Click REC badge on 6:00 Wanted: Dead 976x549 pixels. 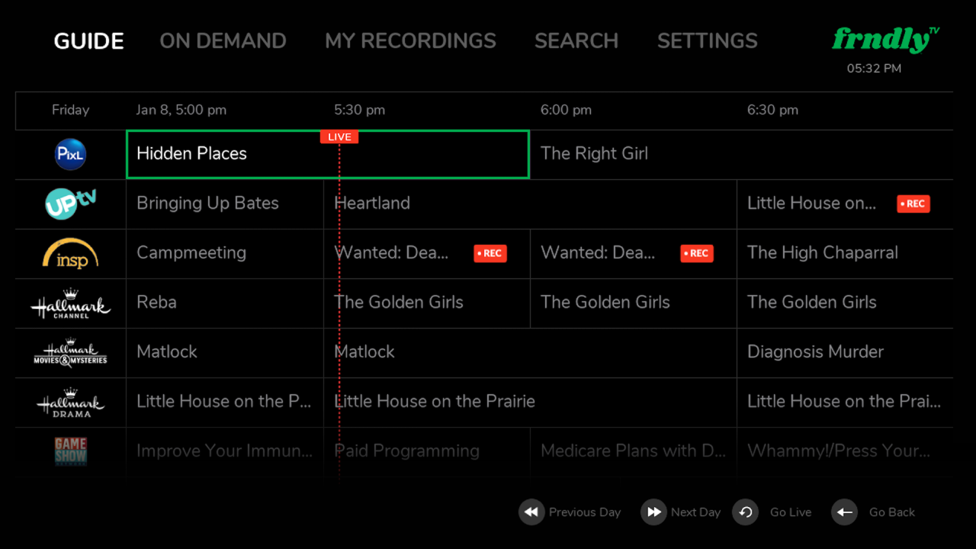(x=697, y=253)
